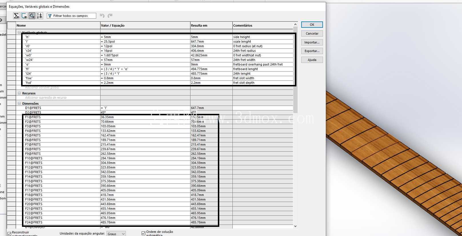Click the "24th fret width" comment cell
This screenshot has width=462, height=236.
[x=263, y=60]
